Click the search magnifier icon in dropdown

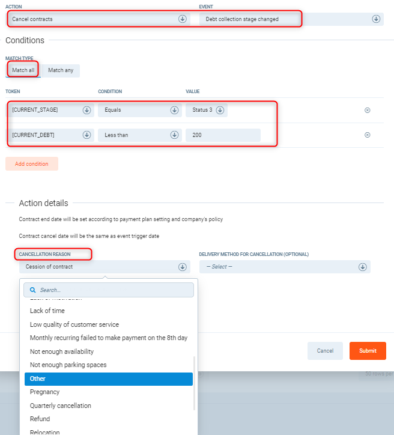[34, 290]
